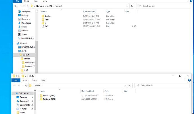Open help in Media window

190,80
